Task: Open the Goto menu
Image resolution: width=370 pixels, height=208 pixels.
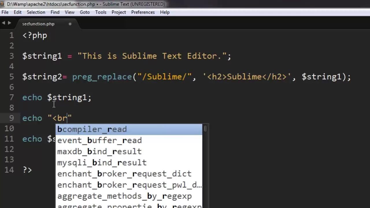Action: click(85, 12)
